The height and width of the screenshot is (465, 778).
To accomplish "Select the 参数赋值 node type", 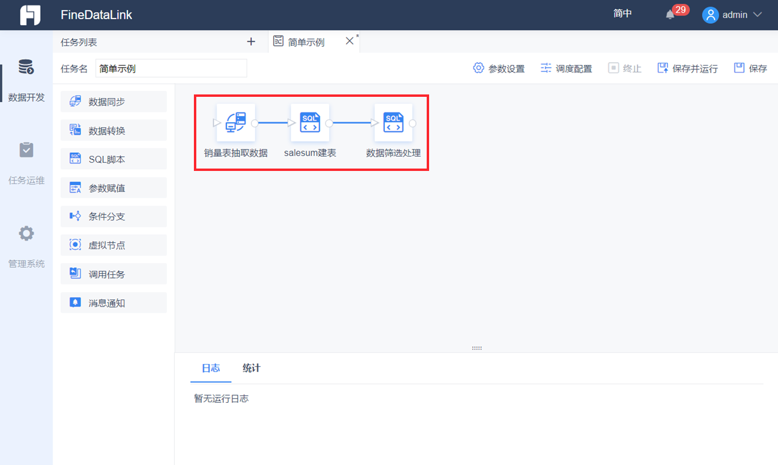I will [114, 188].
